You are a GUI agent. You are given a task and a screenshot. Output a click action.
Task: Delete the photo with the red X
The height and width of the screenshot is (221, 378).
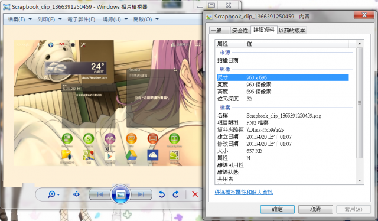195,194
